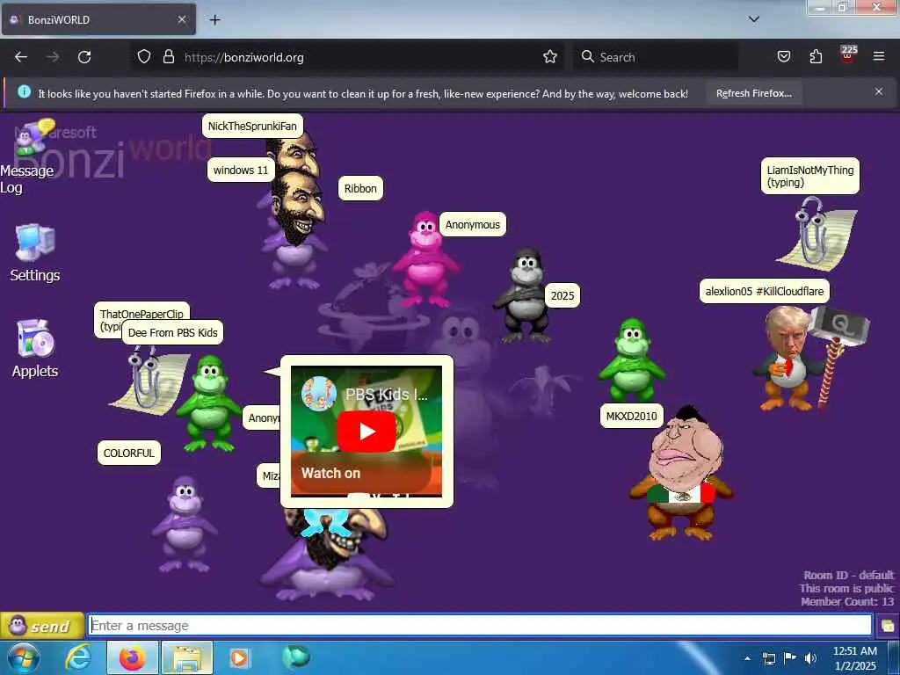Click the COLORFUL name tag
The height and width of the screenshot is (675, 900).
pos(129,453)
